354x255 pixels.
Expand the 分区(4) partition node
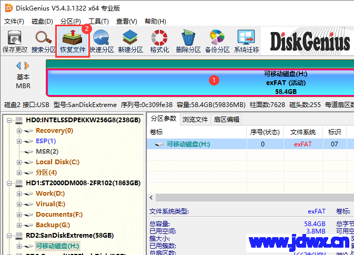click(19, 173)
